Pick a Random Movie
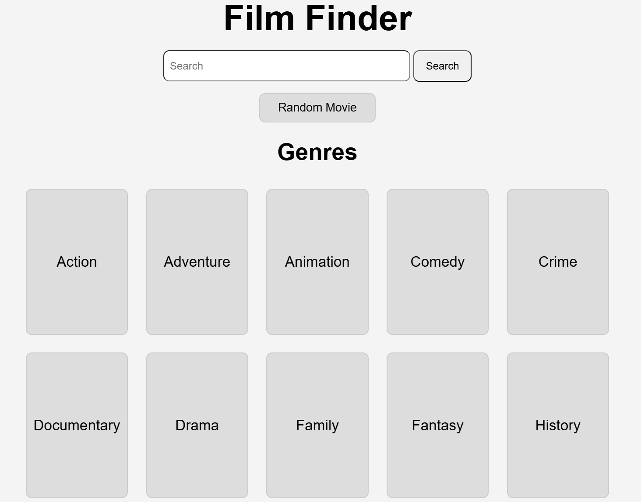This screenshot has height=502, width=641. tap(317, 108)
